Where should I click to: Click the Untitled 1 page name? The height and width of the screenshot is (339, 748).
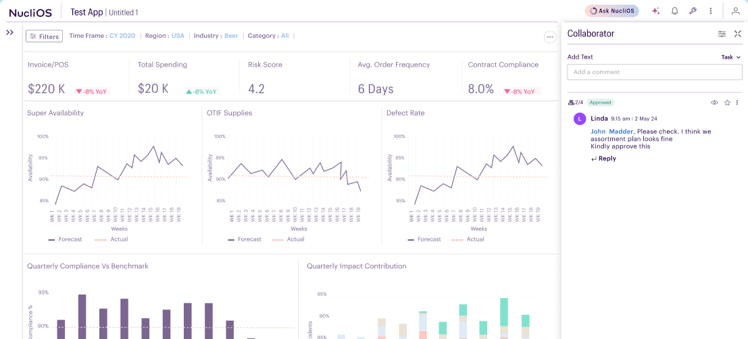click(124, 13)
